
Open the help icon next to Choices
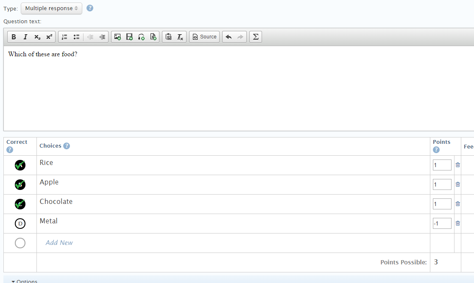pyautogui.click(x=67, y=146)
